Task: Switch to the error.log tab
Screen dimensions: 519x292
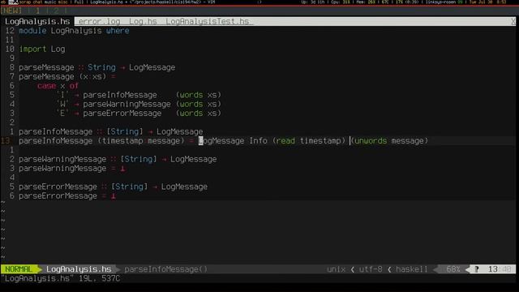Action: click(x=99, y=22)
